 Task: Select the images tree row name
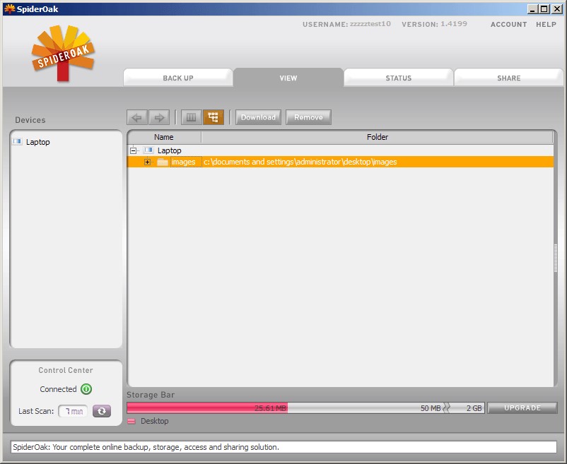point(183,162)
